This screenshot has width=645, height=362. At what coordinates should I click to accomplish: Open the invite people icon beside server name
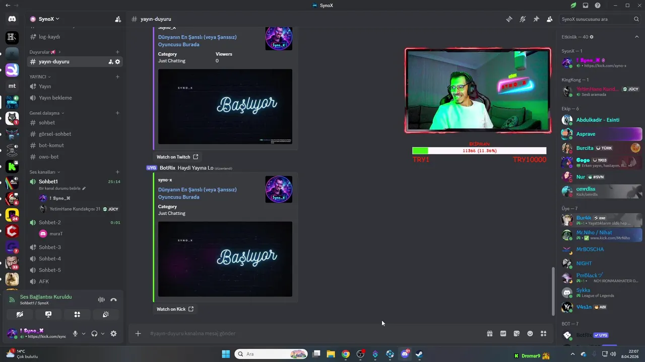point(118,19)
